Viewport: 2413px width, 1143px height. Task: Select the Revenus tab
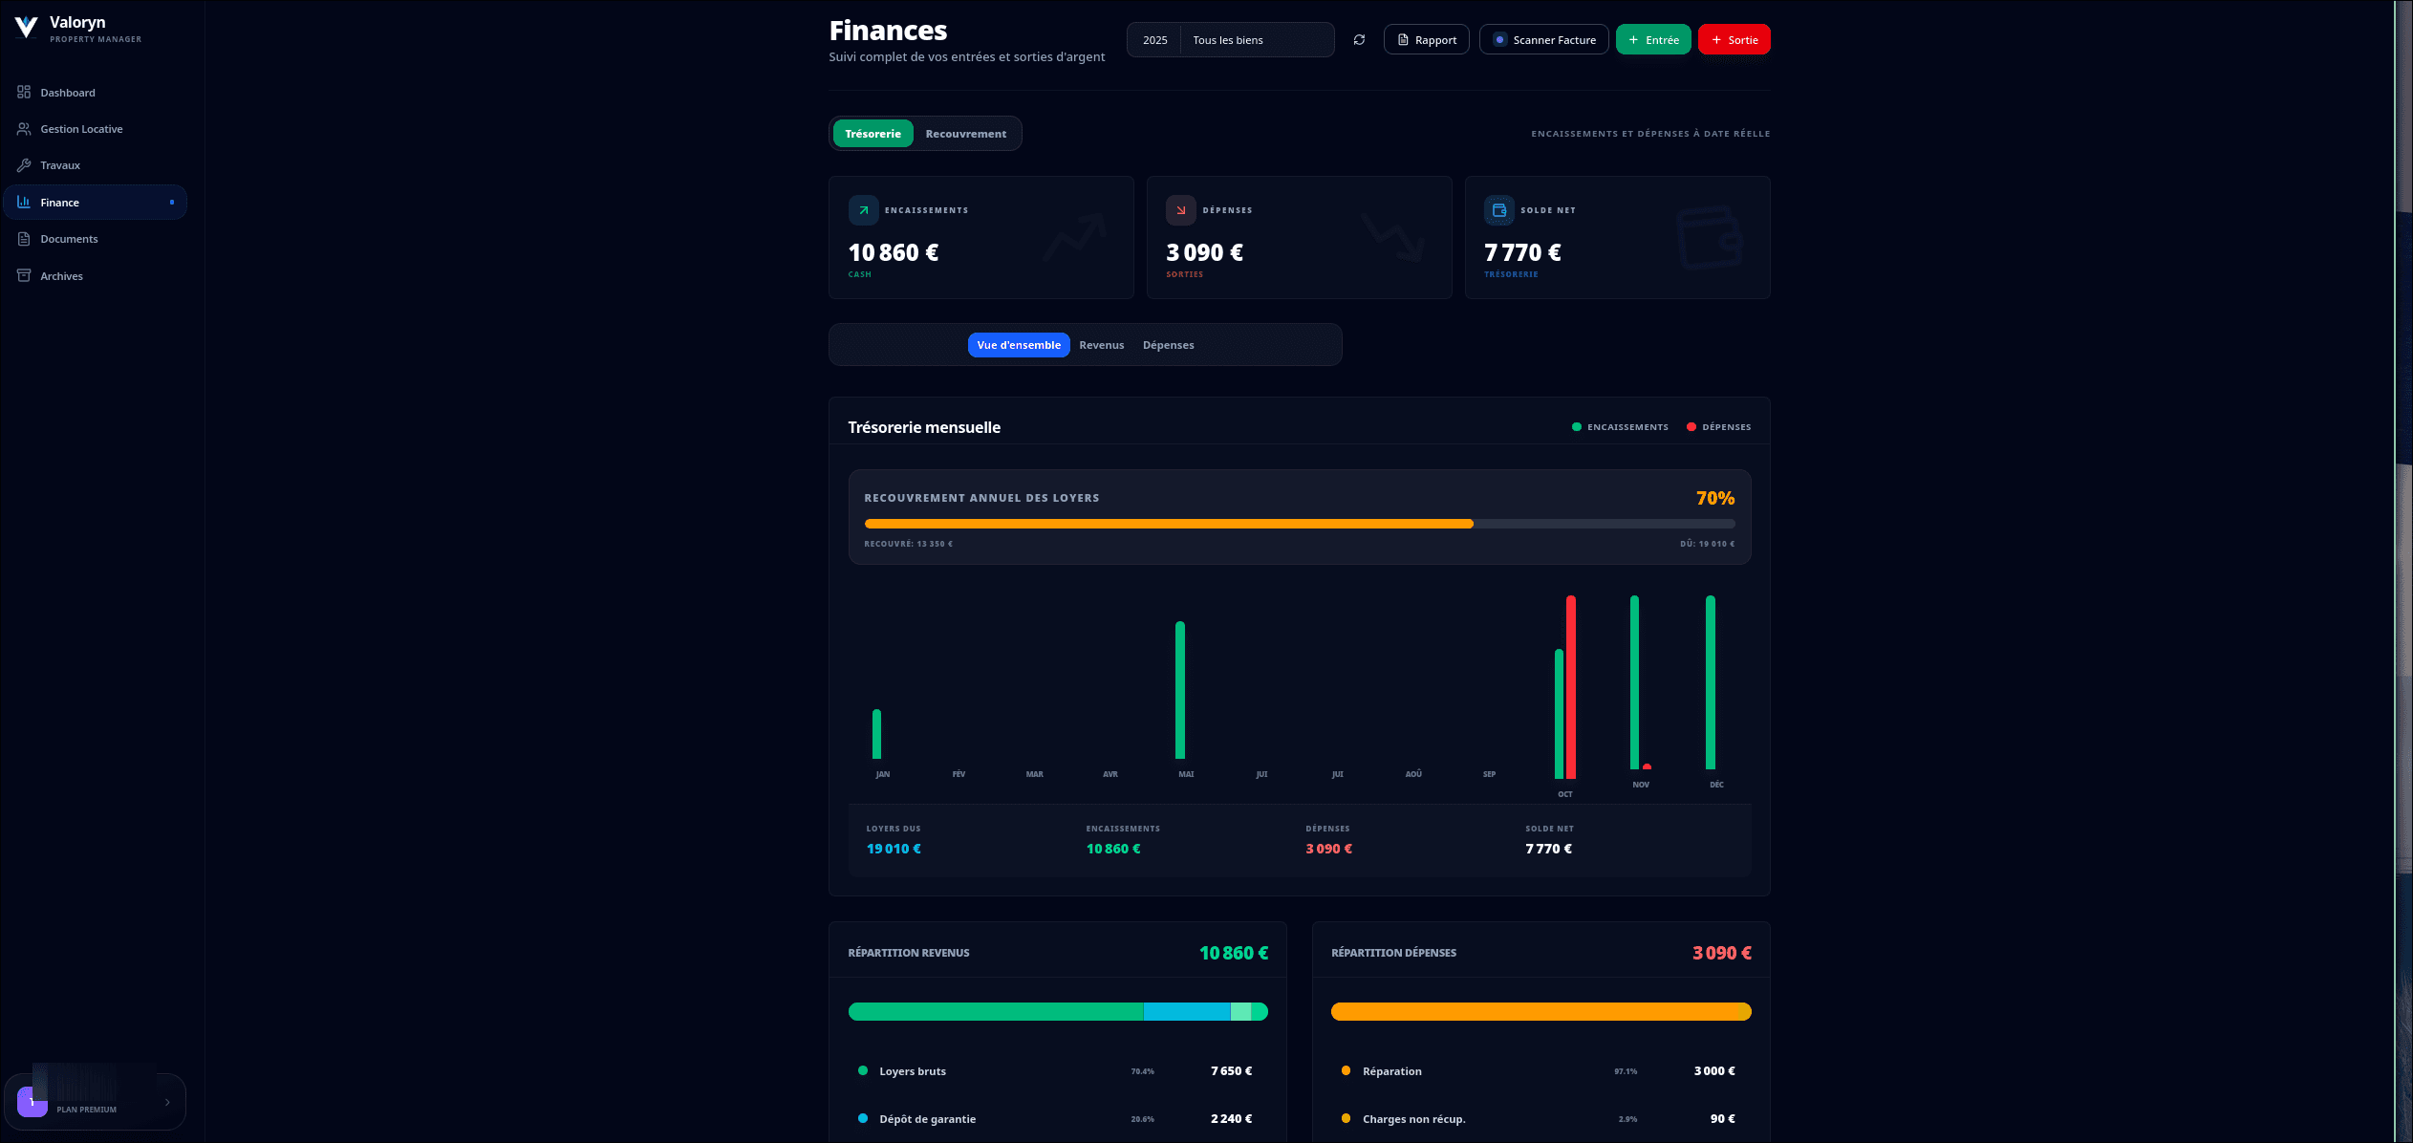tap(1101, 345)
